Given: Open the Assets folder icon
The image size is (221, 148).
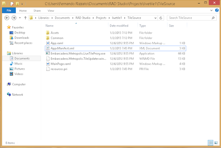Looking at the screenshot, I should [48, 33].
